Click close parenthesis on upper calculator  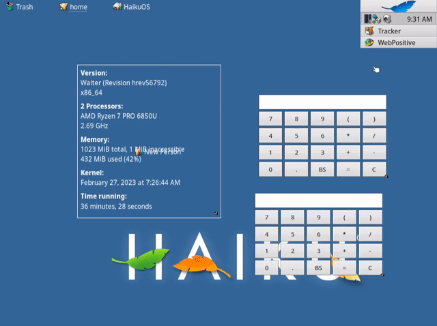coord(374,119)
